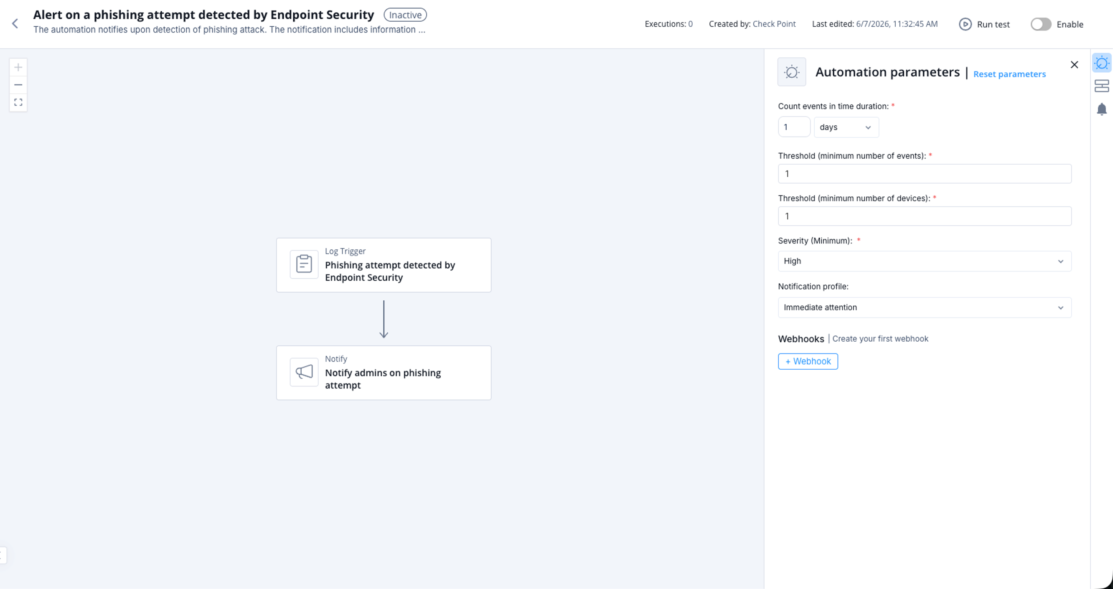Open the steps layout sidebar icon
Image resolution: width=1113 pixels, height=589 pixels.
1102,86
